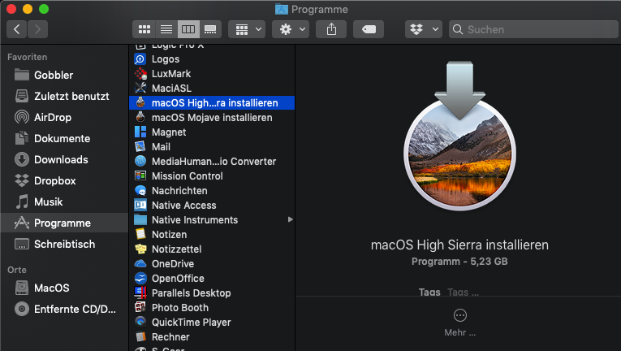
Task: Open AirDrop in the sidebar
Action: (x=51, y=117)
